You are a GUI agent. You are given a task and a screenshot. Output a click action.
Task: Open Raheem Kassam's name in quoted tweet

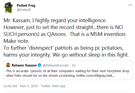(24, 65)
